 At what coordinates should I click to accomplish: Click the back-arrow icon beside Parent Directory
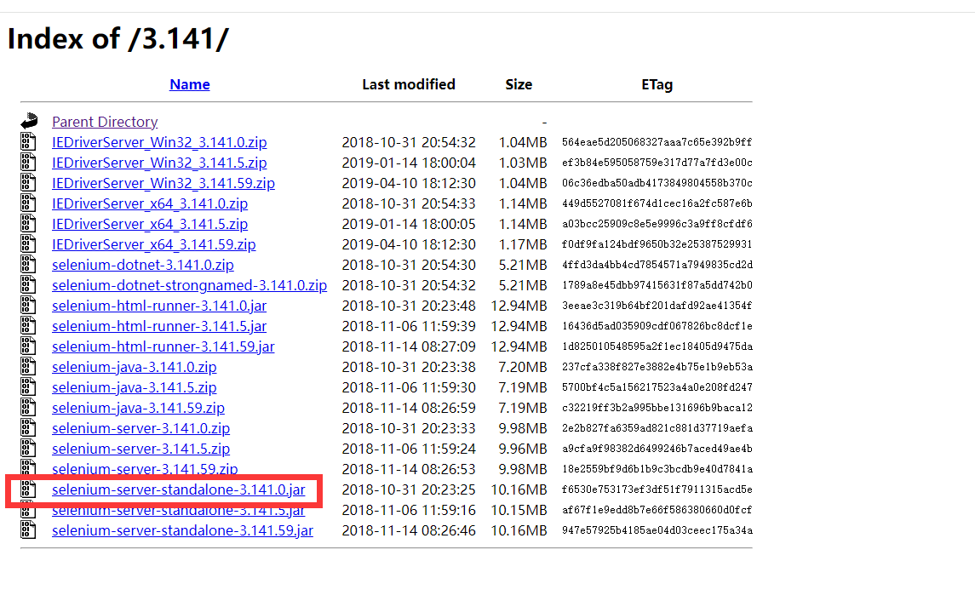(x=29, y=121)
